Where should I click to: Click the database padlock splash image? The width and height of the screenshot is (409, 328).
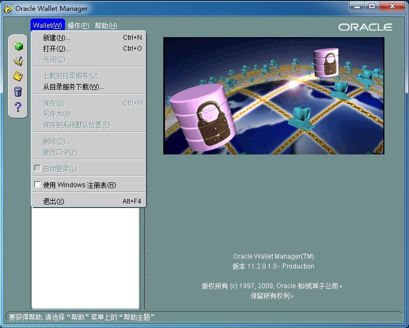click(x=274, y=96)
